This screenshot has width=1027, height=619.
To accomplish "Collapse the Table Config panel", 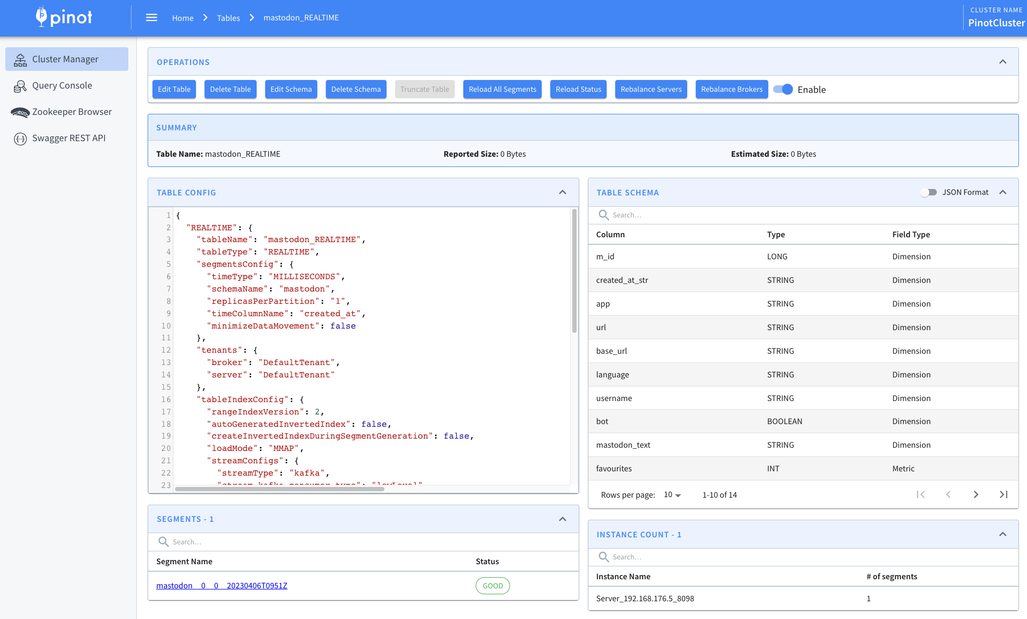I will pos(562,192).
